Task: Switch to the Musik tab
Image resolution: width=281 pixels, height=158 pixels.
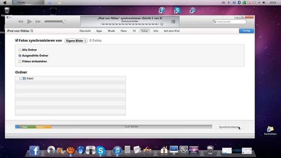Action: point(111,31)
